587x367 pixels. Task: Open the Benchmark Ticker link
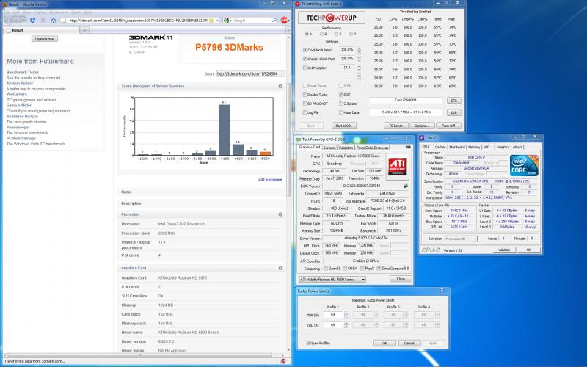tap(23, 72)
